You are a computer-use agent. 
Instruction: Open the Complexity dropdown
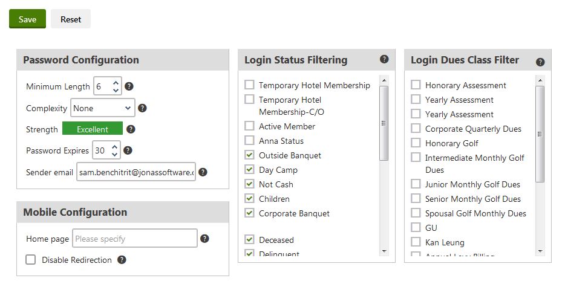[x=102, y=109]
